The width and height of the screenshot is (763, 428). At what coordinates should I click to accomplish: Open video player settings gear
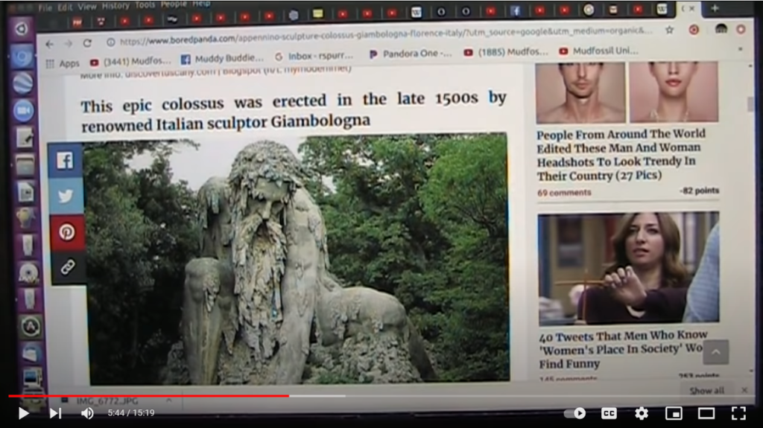[x=641, y=413]
